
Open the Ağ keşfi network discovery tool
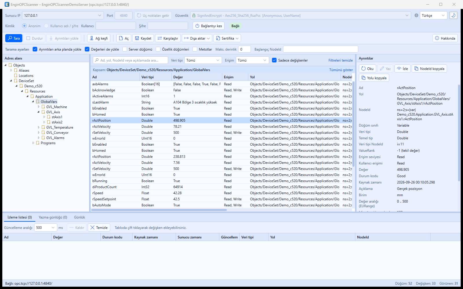click(99, 38)
